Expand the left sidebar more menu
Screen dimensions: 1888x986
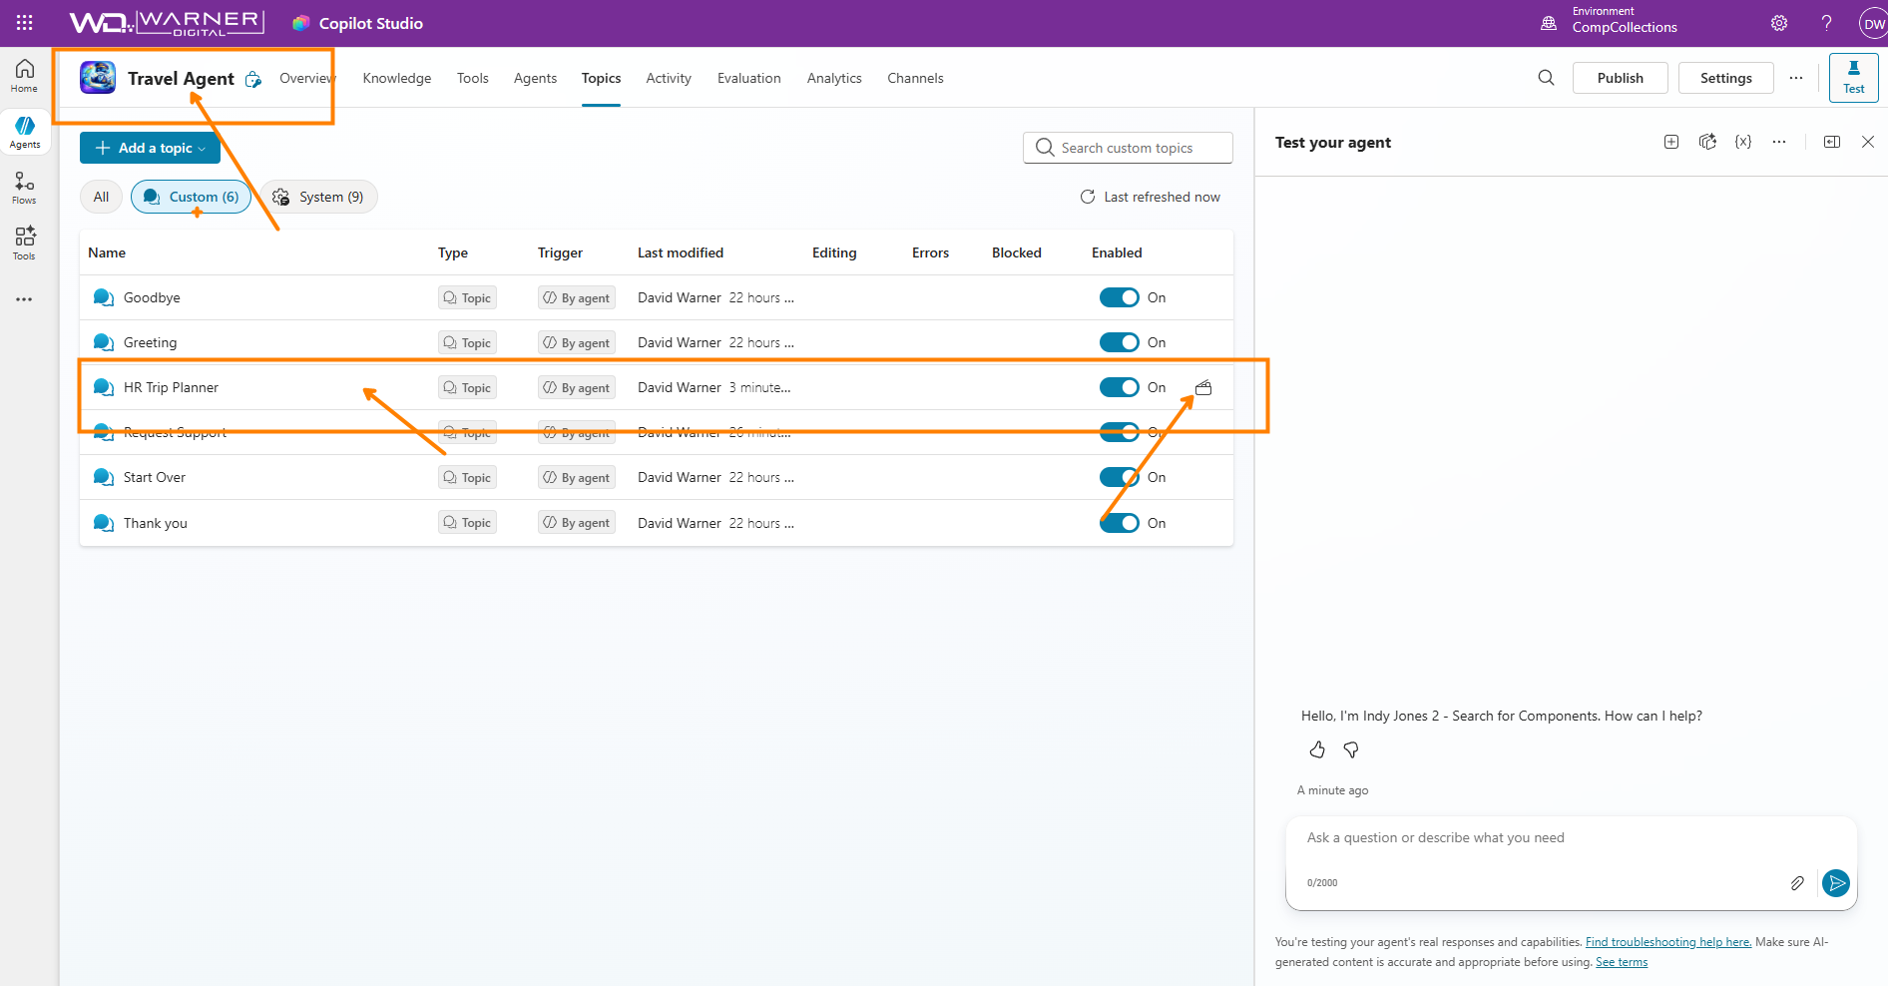(24, 299)
